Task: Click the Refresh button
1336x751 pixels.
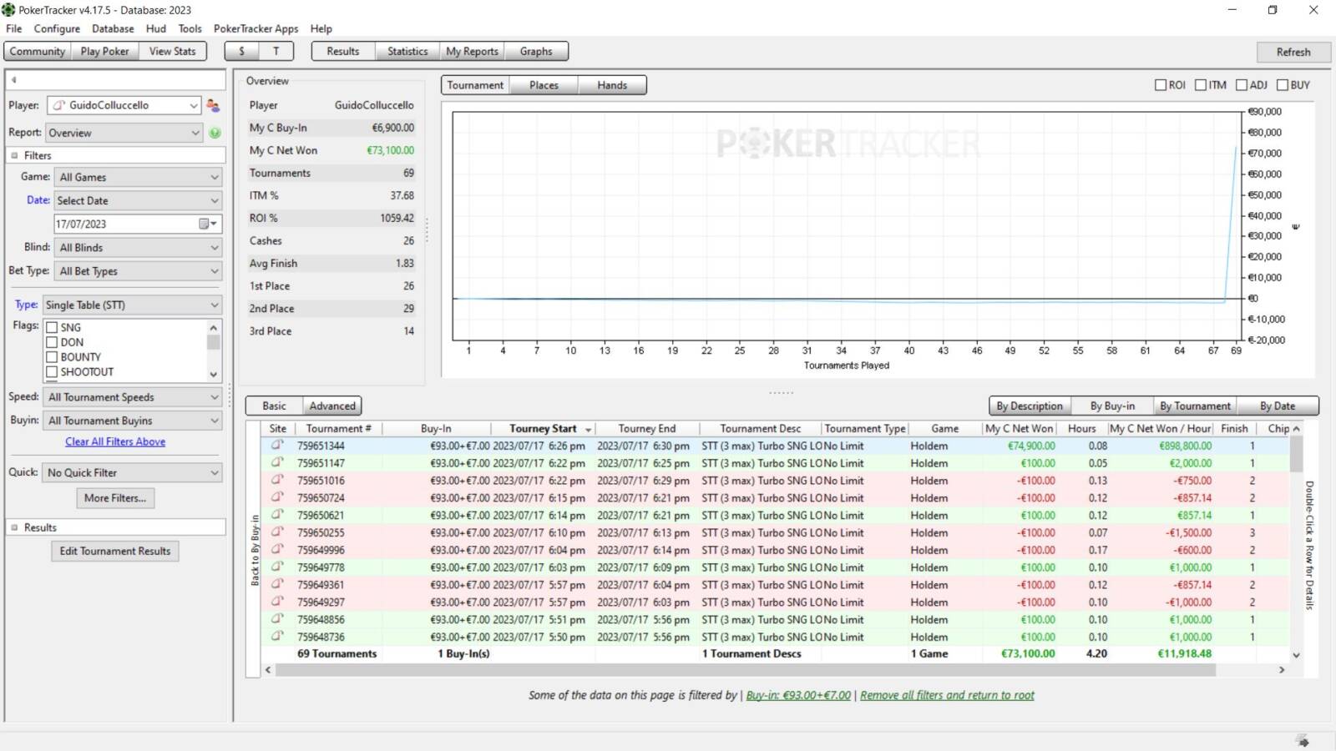Action: pyautogui.click(x=1293, y=52)
